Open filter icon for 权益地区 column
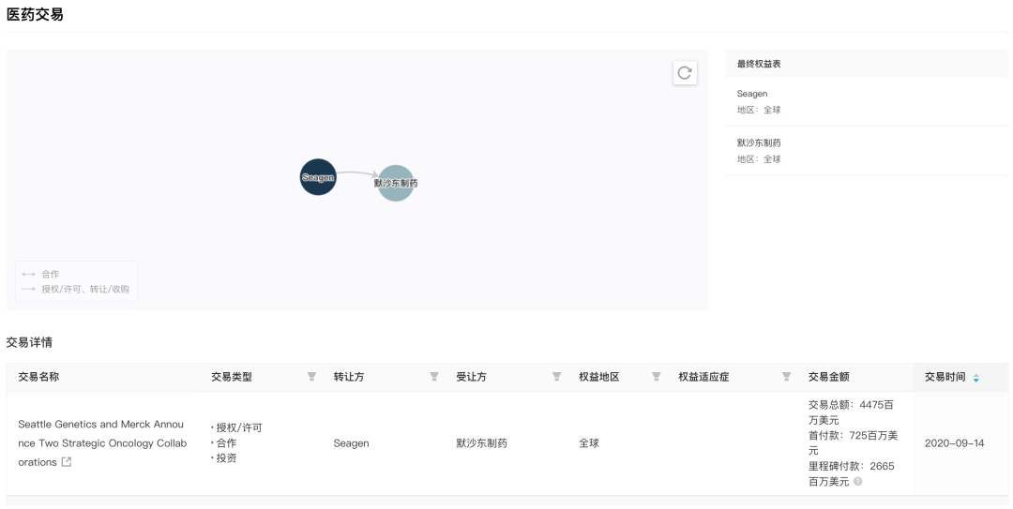 (x=657, y=377)
